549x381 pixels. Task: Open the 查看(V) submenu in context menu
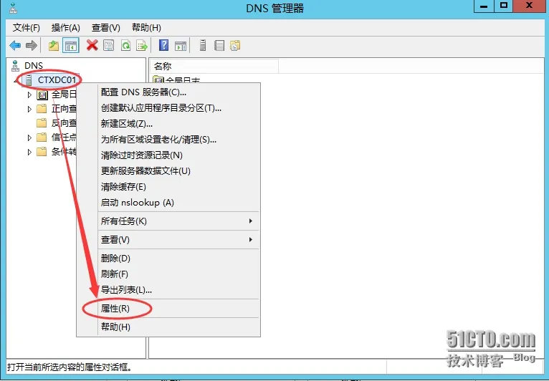point(179,240)
